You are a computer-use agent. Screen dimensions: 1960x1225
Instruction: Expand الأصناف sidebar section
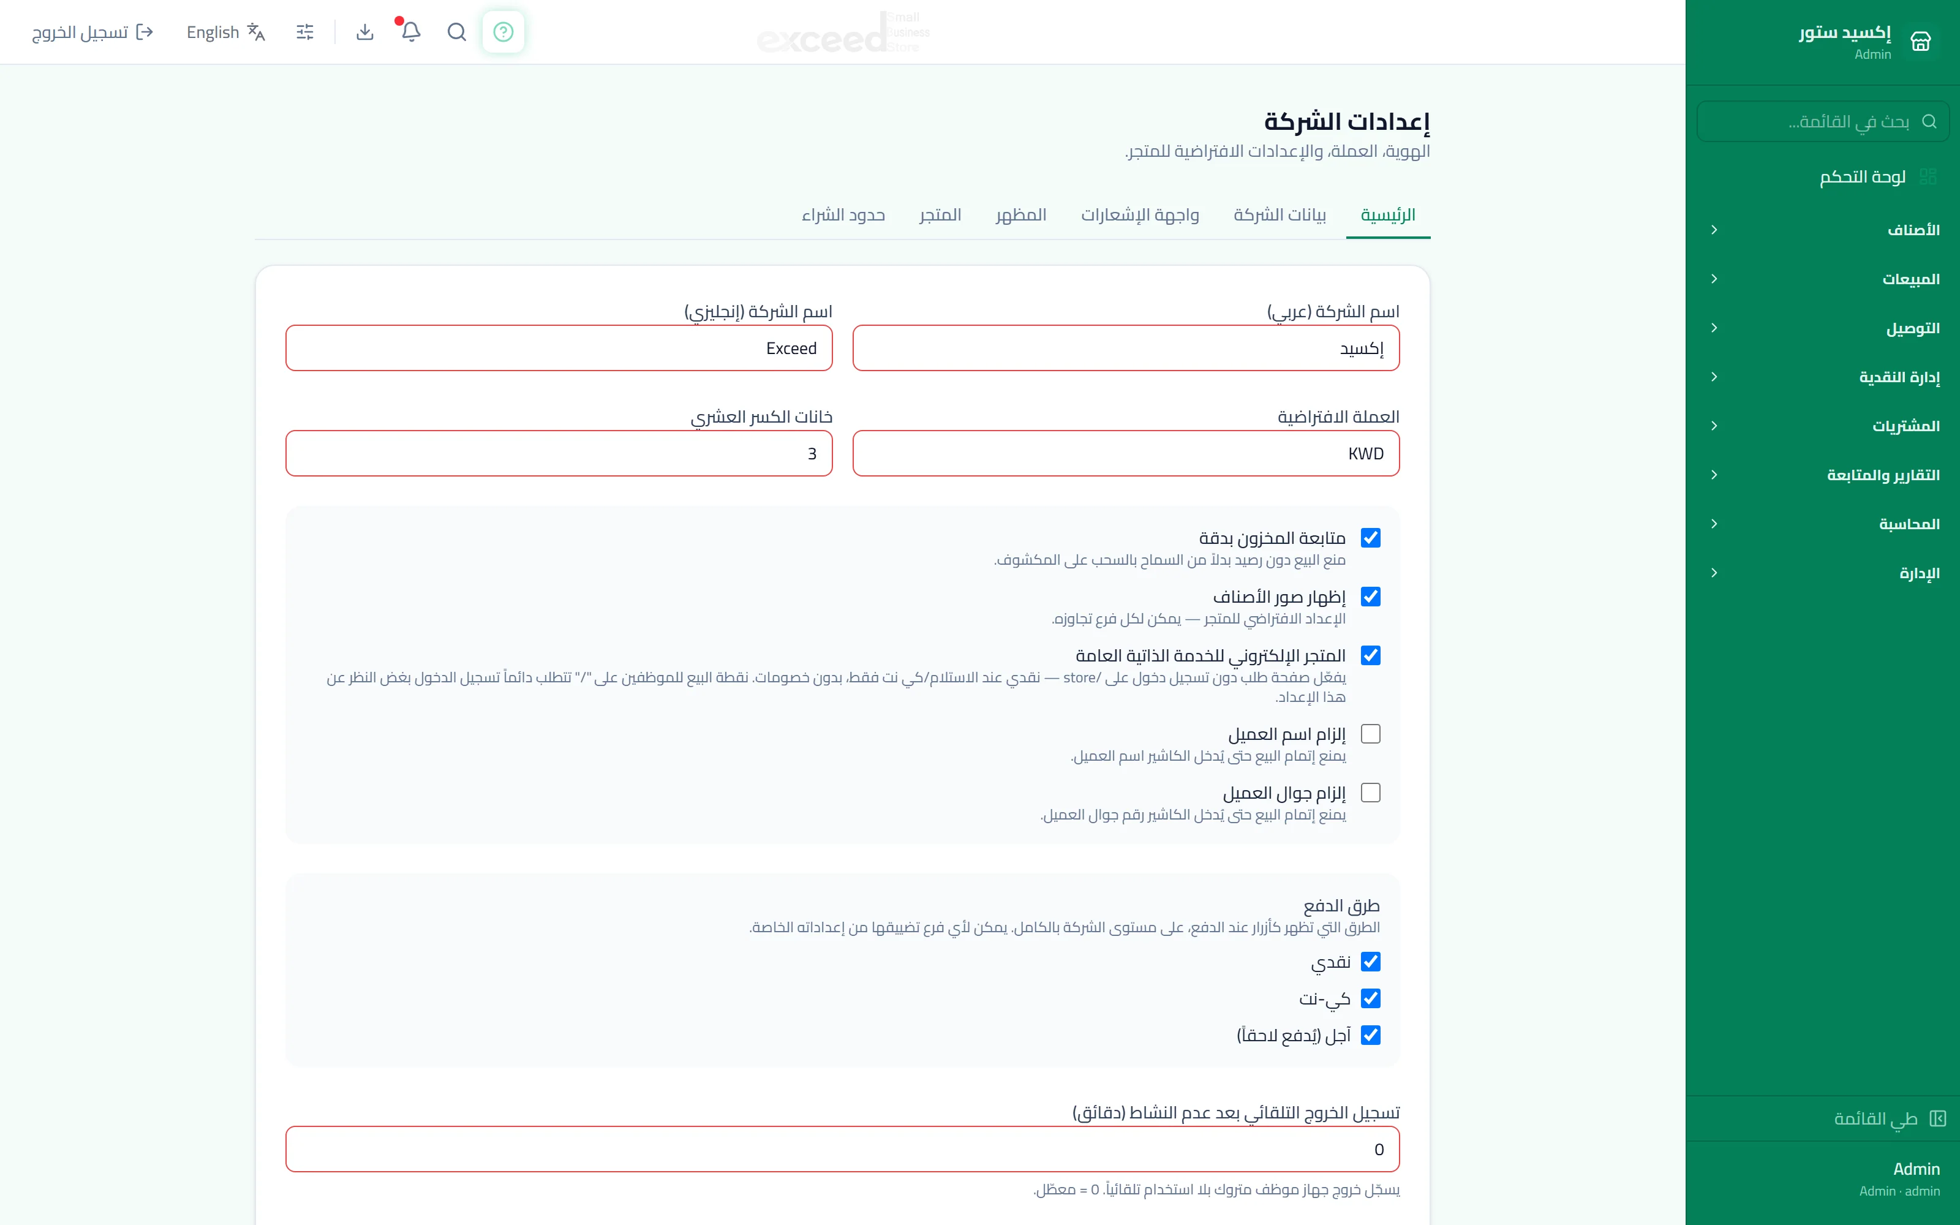coord(1822,230)
